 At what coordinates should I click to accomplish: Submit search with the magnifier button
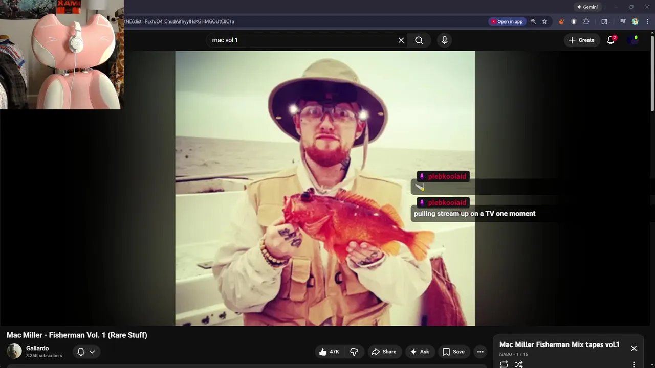coord(419,40)
